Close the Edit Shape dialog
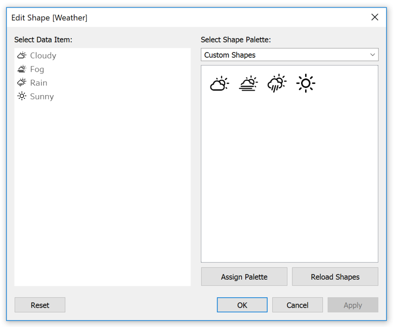The image size is (395, 327). pos(375,17)
